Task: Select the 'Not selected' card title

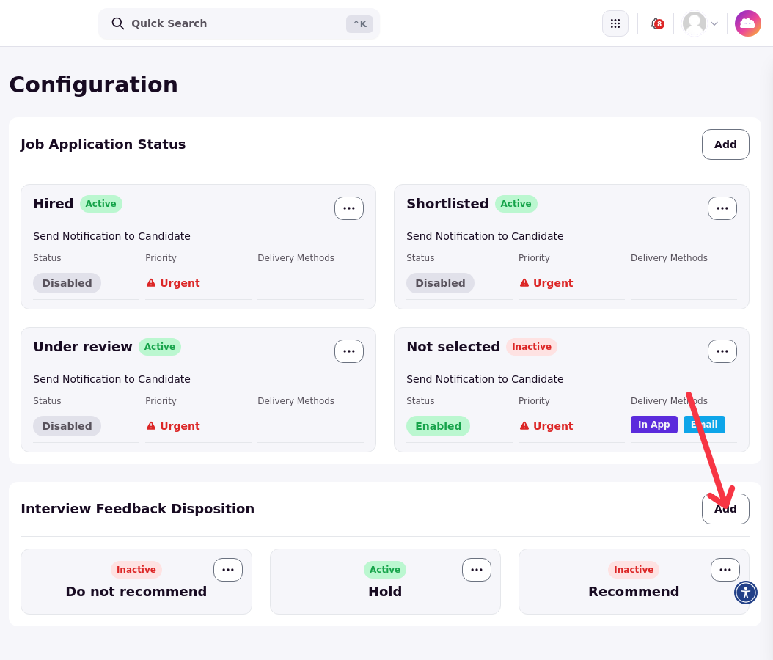Action: (453, 347)
